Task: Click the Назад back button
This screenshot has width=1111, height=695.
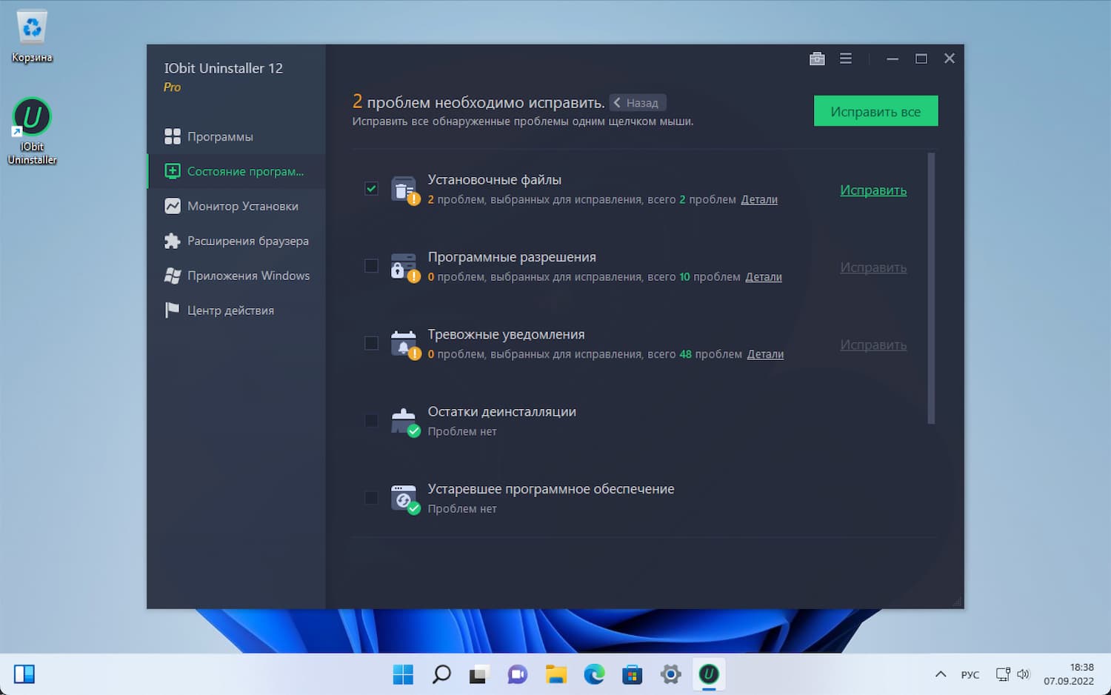Action: (x=638, y=103)
